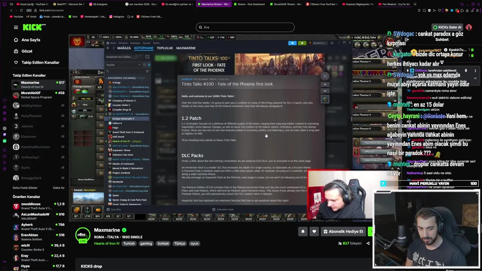Click Abonelik Hediye Et button
Image resolution: width=482 pixels, height=271 pixels.
coord(343,231)
